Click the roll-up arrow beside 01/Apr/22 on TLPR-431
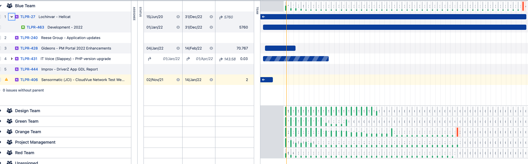The width and height of the screenshot is (528, 164). click(188, 59)
